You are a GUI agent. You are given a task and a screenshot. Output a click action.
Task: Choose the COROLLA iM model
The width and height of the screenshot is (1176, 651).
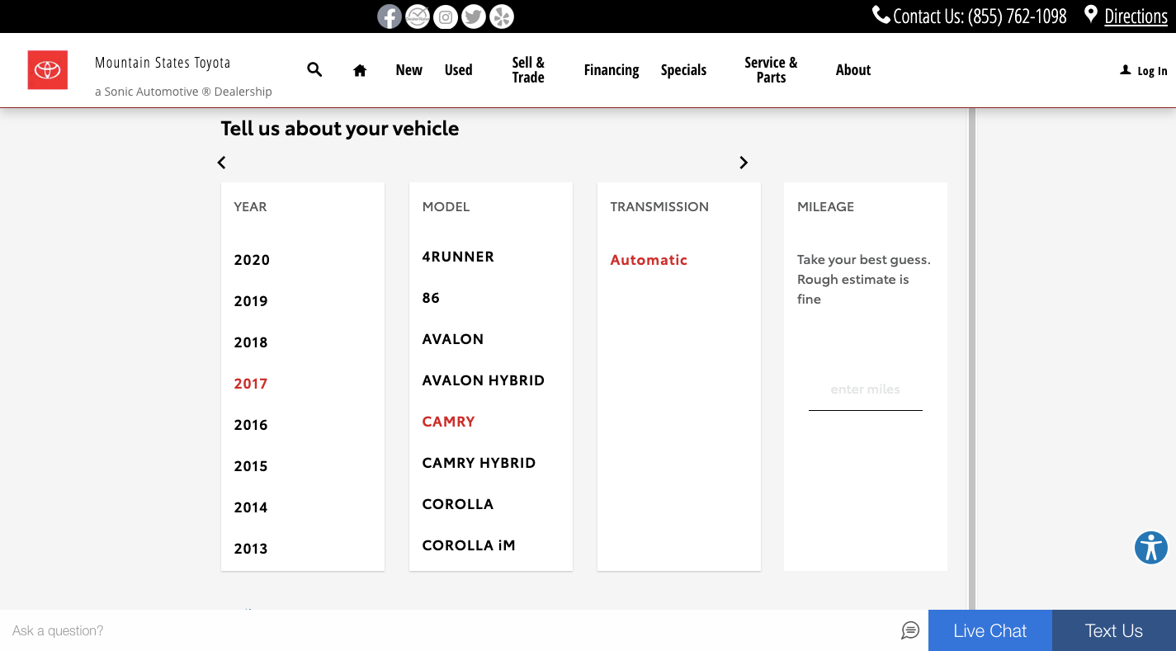[x=469, y=545]
